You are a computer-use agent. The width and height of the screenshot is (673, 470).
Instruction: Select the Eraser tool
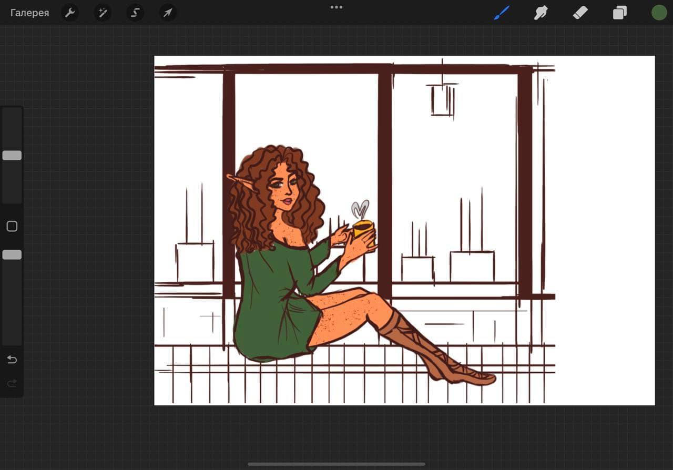(580, 13)
